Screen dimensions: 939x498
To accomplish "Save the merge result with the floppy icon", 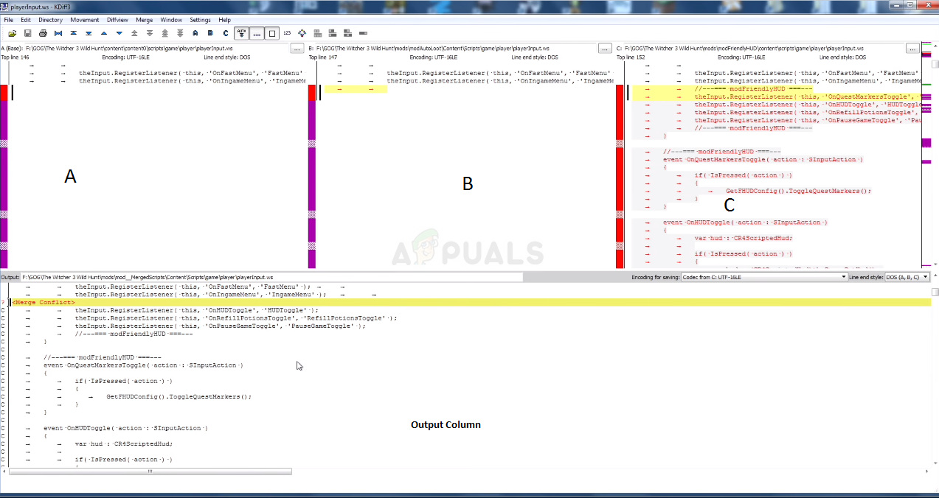I will 27,33.
